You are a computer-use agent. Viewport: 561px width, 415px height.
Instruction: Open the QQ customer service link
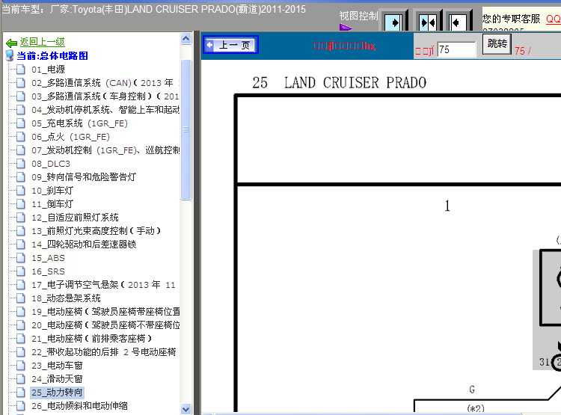coord(553,19)
